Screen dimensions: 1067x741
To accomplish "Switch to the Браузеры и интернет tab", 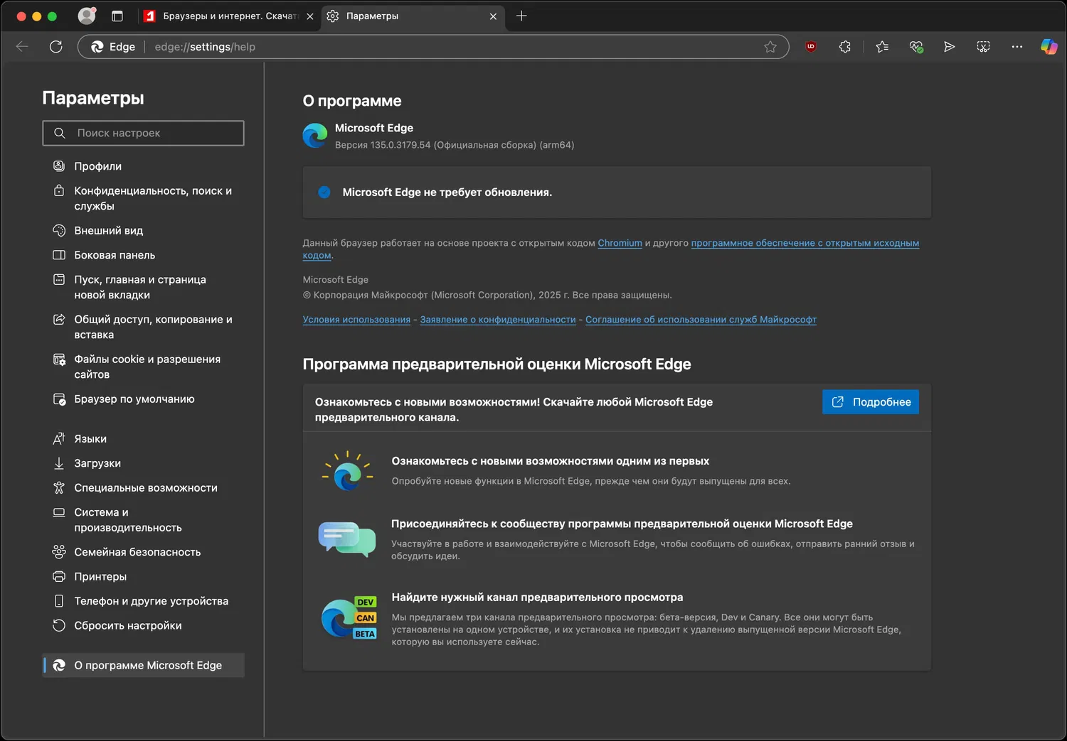I will [x=228, y=16].
